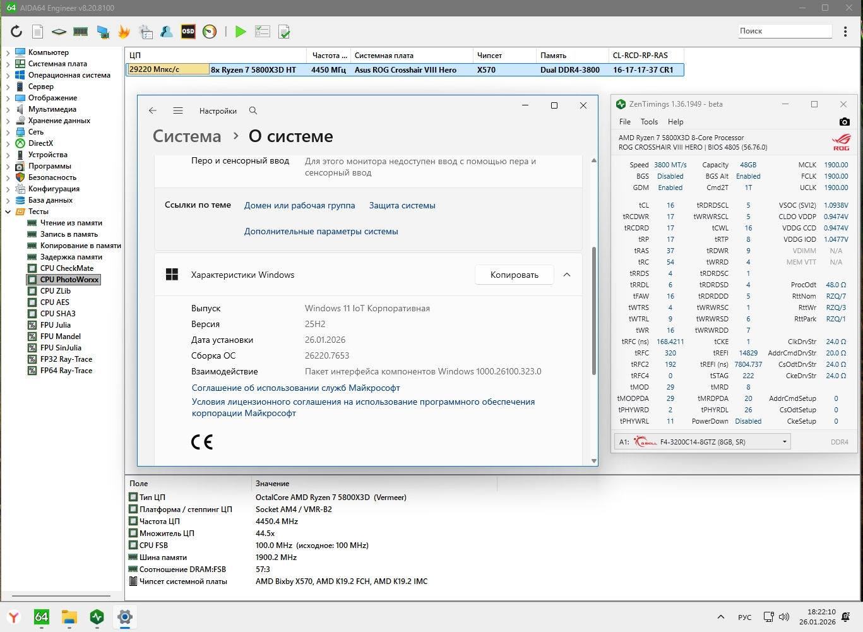The width and height of the screenshot is (863, 632).
Task: Open the Report page icon in AIDA64 toolbar
Action: point(38,31)
